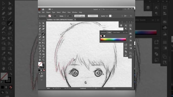Select the Artboard tool
Image resolution: width=173 pixels, height=97 pixels.
point(40,57)
